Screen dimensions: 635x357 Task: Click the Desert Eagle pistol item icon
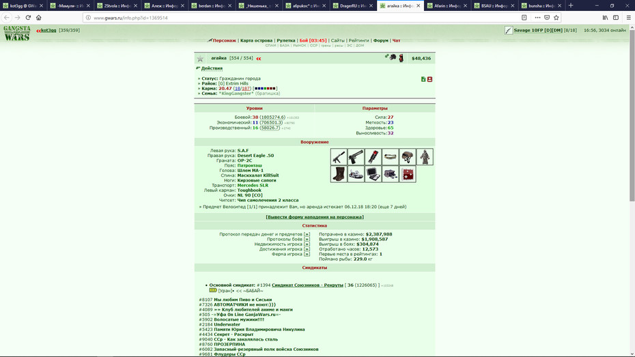tap(356, 156)
